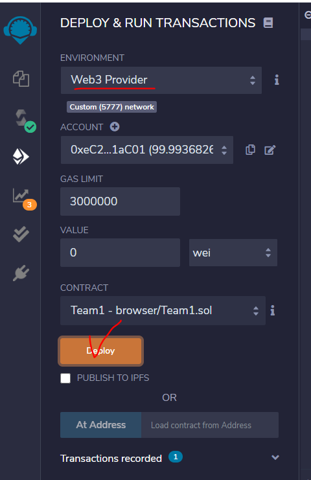Select the Deploy & Run Ethereum icon
This screenshot has height=480, width=311.
pos(21,156)
